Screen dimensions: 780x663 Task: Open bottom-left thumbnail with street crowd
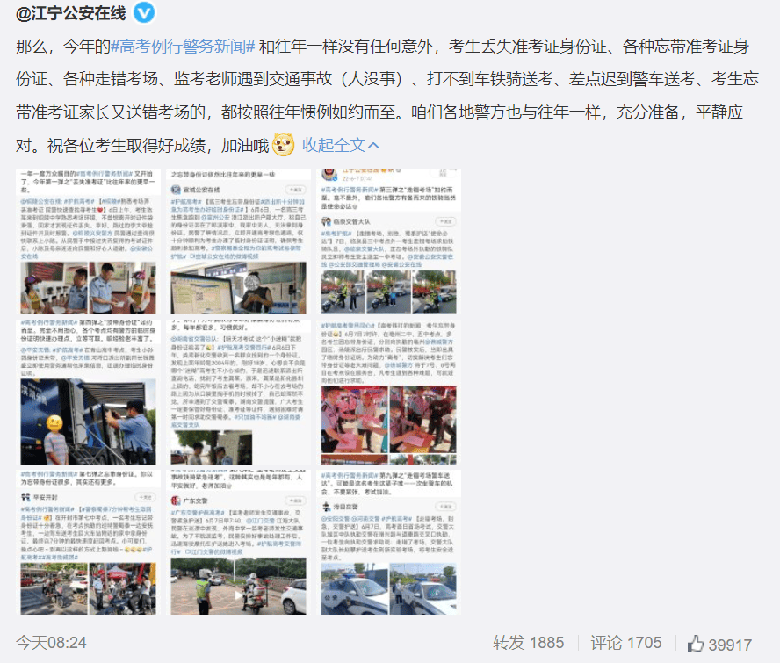(x=88, y=542)
